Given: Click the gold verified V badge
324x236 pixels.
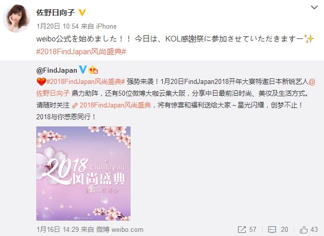Looking at the screenshot, I should click(x=82, y=13).
